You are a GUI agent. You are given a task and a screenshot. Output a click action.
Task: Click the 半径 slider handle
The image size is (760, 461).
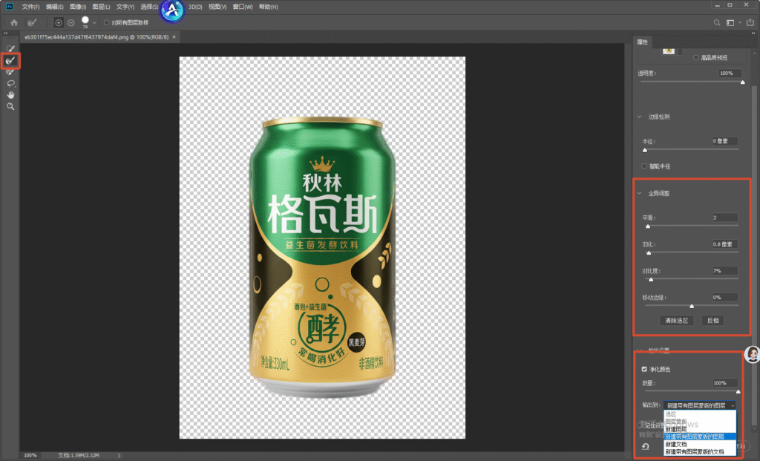[645, 150]
